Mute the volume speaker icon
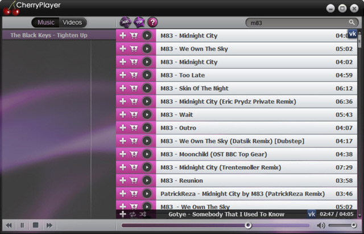 tap(321, 225)
